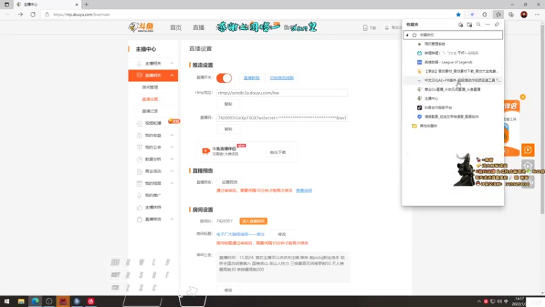545x307 pixels.
Task: Collapse the 主播相关 sidebar section chevron
Action: point(172,63)
